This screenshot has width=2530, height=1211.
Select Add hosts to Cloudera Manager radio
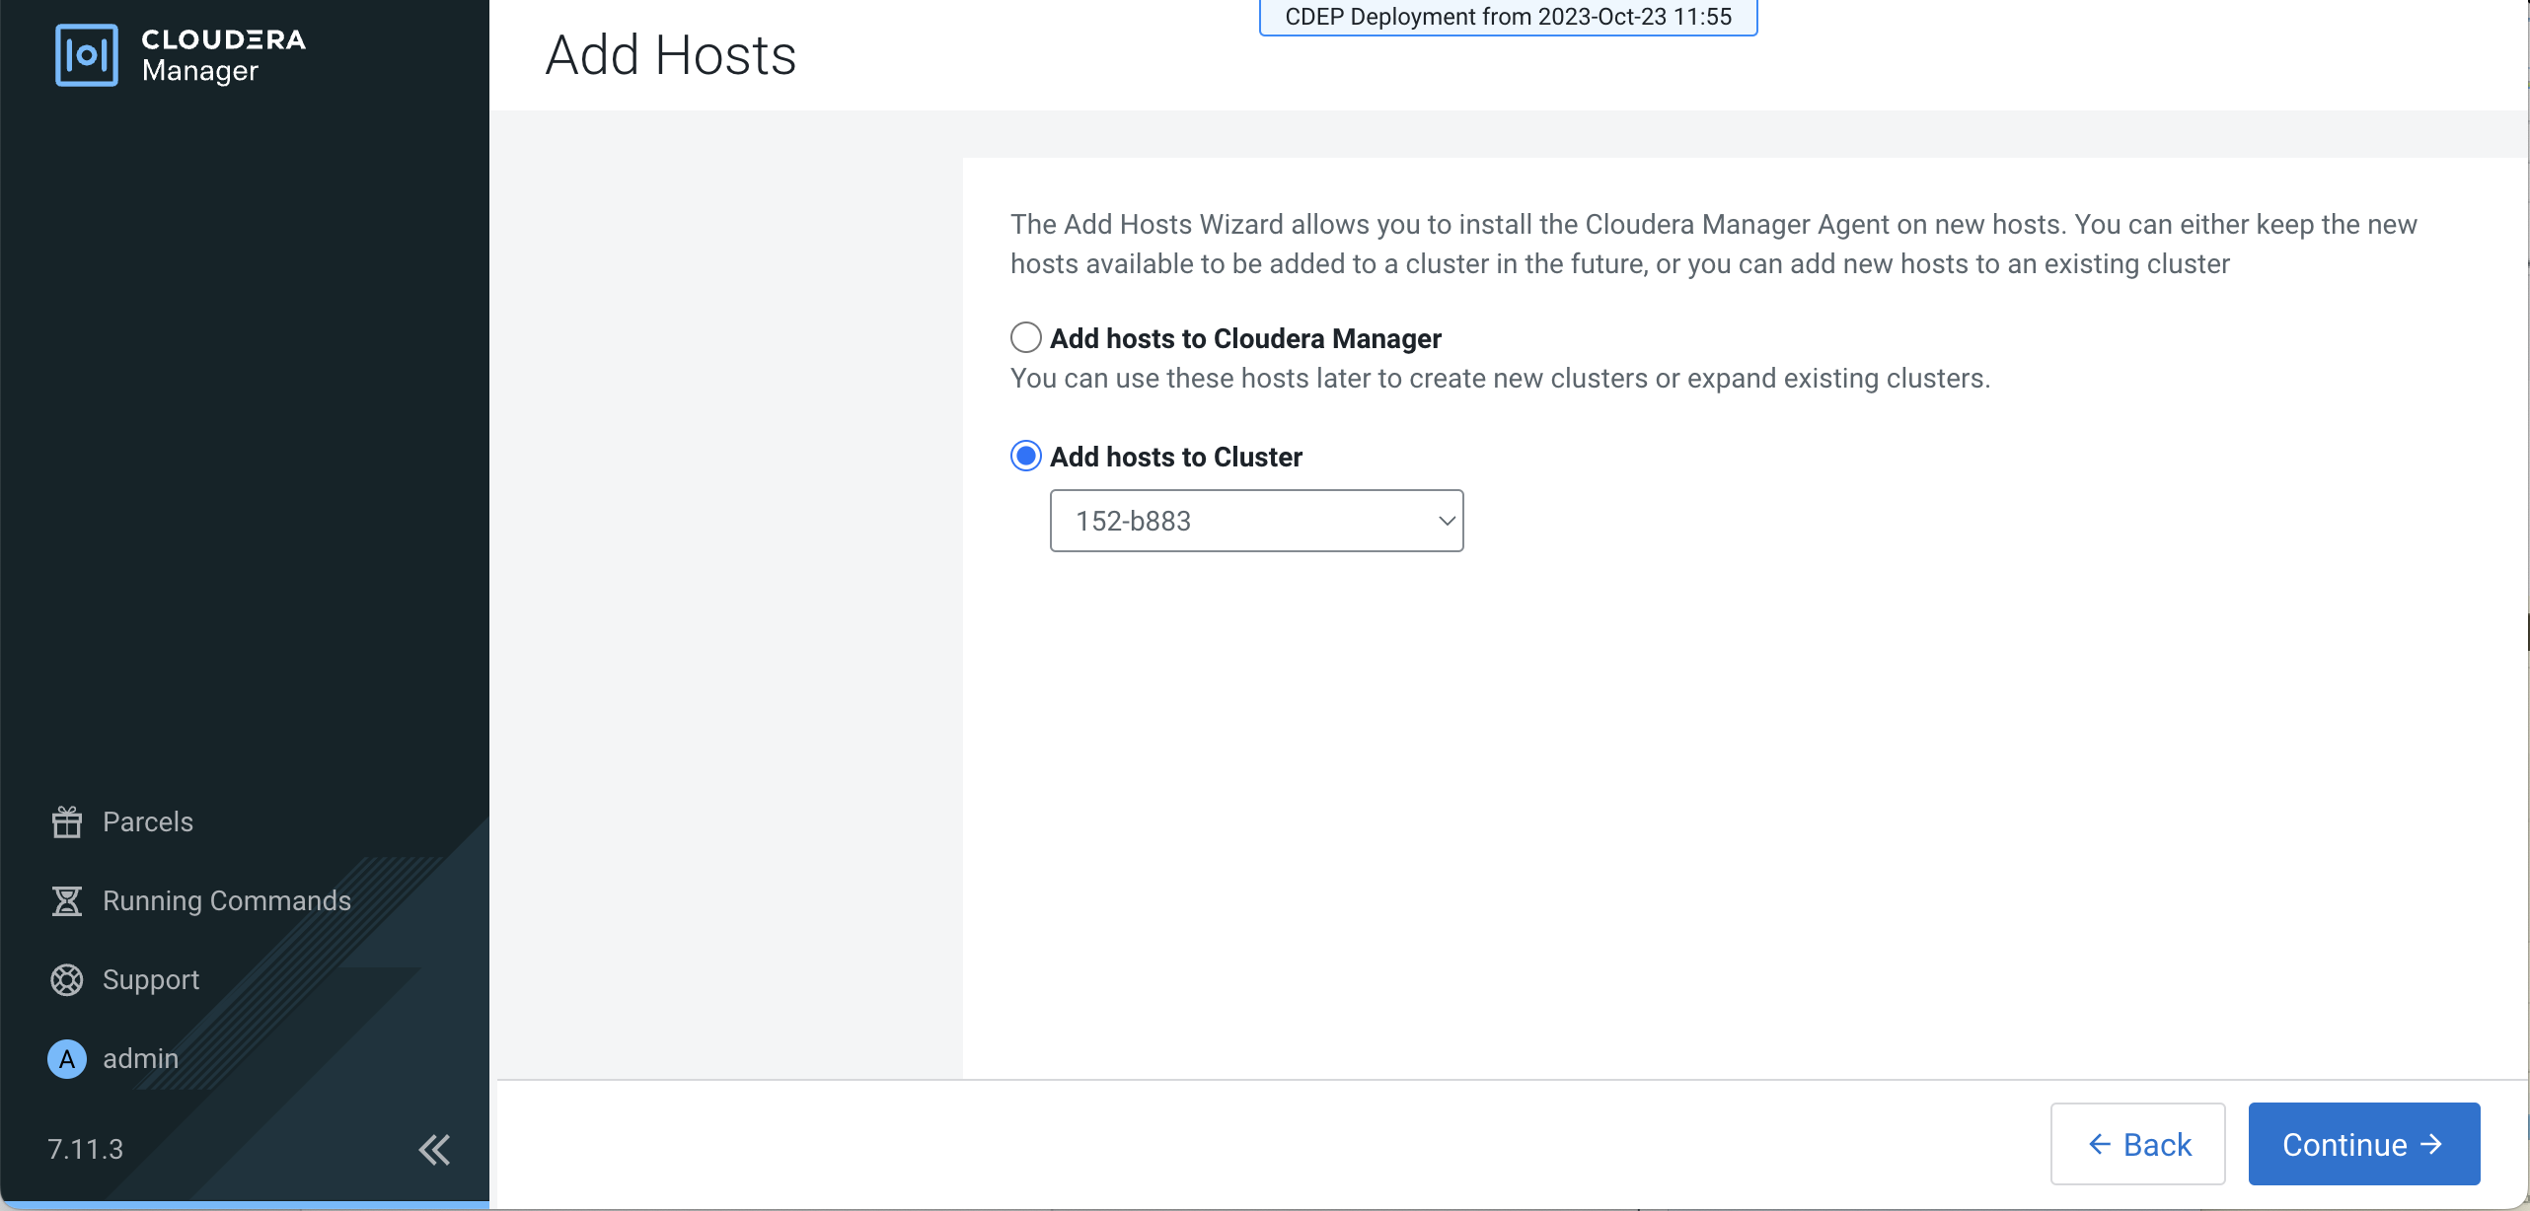pyautogui.click(x=1026, y=337)
